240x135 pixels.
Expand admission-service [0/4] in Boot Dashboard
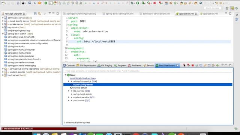(69, 81)
